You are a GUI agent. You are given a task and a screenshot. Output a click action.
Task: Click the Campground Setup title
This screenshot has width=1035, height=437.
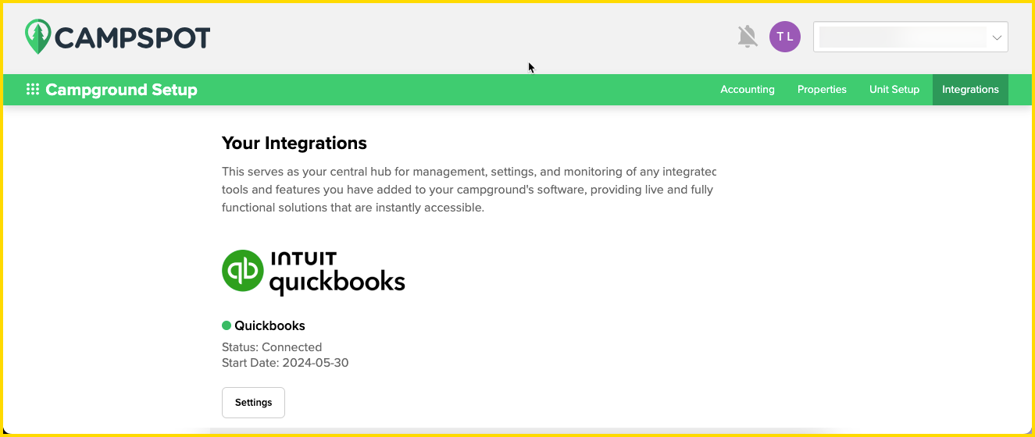(121, 90)
